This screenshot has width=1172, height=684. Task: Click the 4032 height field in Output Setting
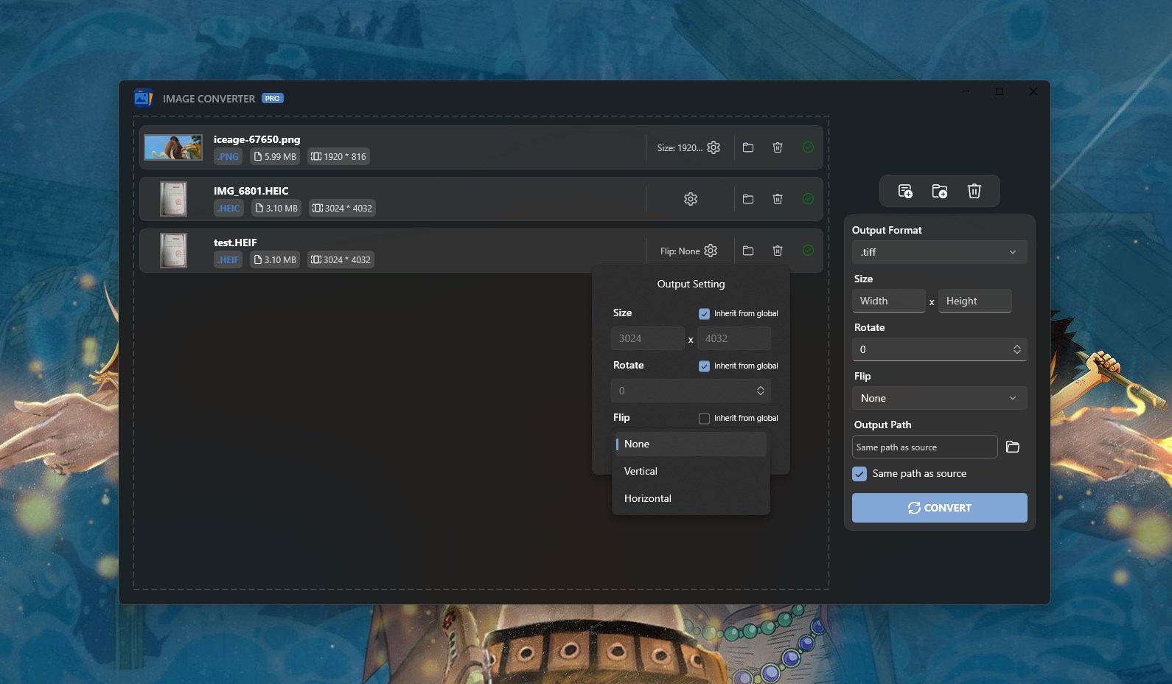pos(733,338)
